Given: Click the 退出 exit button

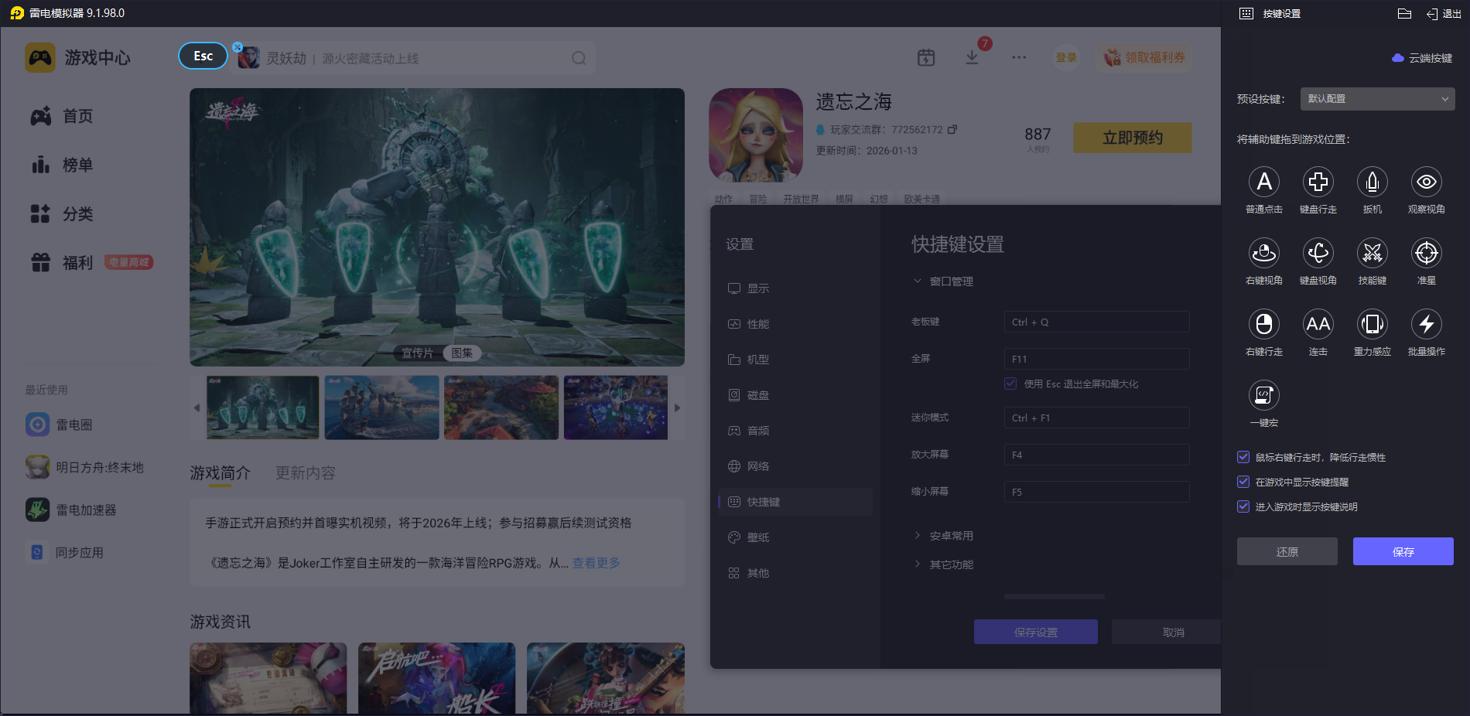Looking at the screenshot, I should tap(1444, 14).
